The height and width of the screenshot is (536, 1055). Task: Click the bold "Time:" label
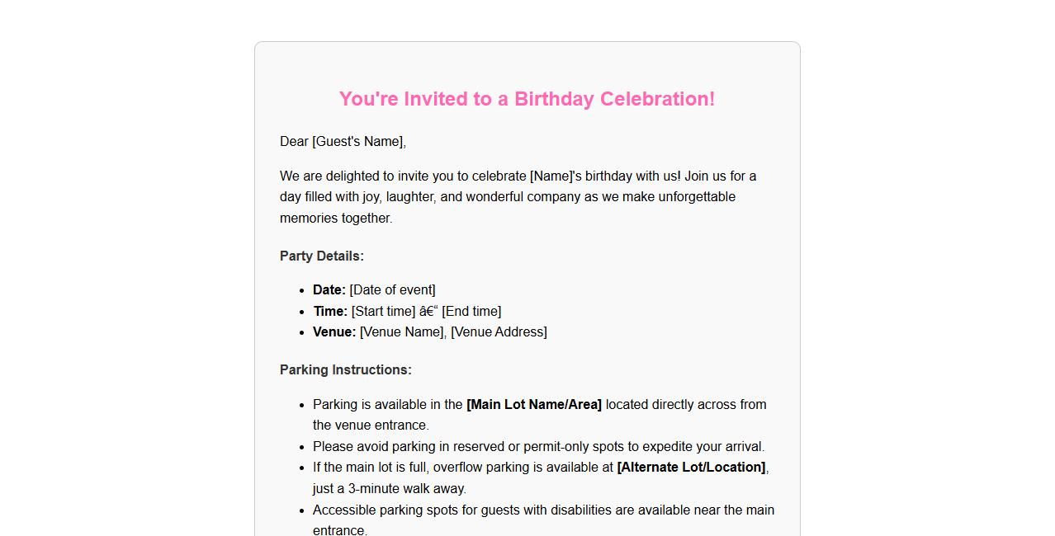330,312
